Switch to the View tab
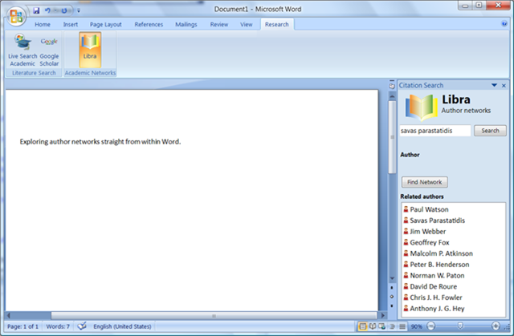The image size is (514, 336). [x=247, y=25]
